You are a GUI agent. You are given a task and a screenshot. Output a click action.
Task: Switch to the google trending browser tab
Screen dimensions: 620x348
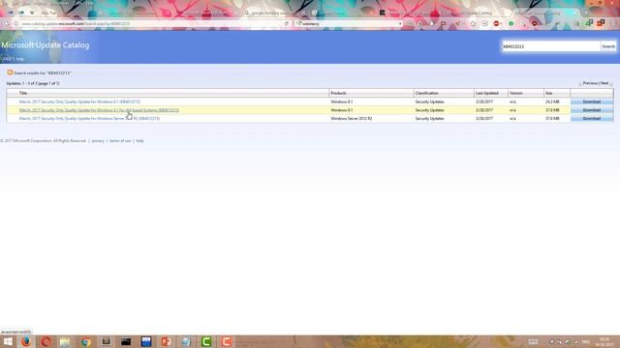[271, 13]
